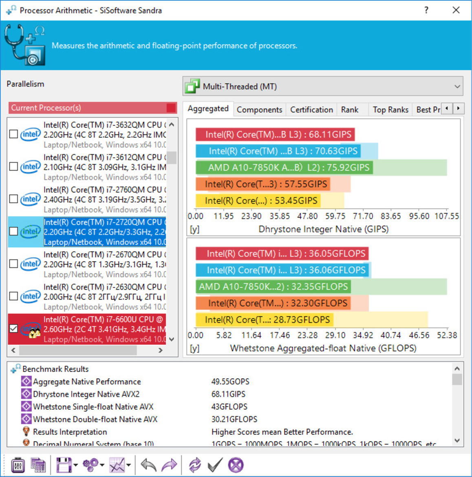This screenshot has height=477, width=472.
Task: Click the green AMD A10-7850K 75.92GIPS bar
Action: 284,167
